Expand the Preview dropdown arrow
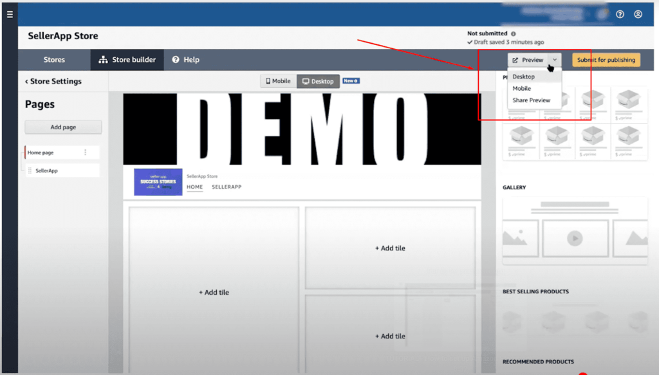This screenshot has width=659, height=375. (555, 60)
